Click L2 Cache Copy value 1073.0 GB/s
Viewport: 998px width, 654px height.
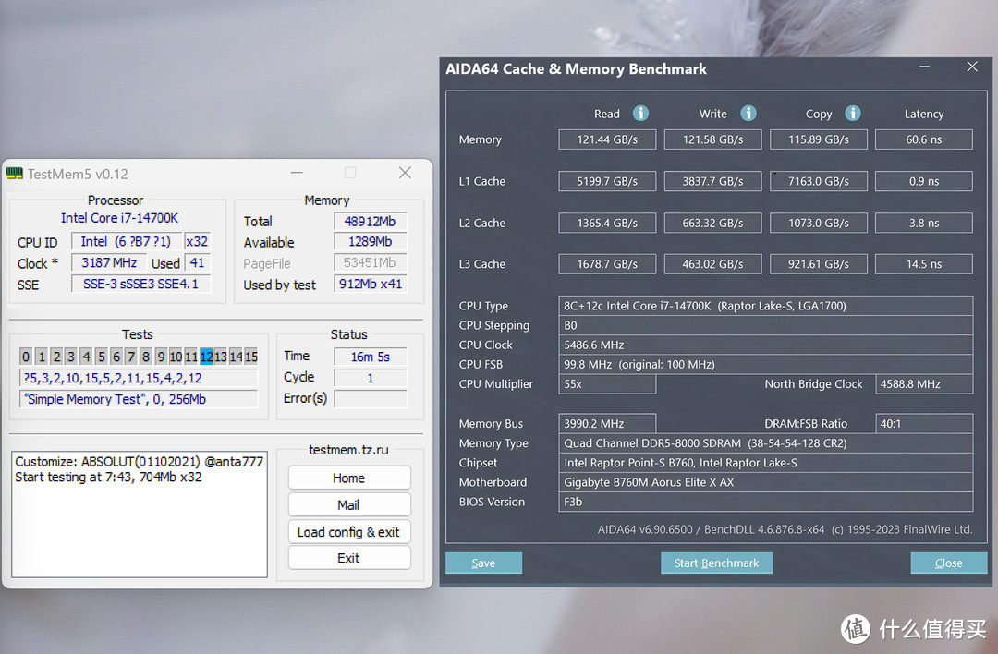coord(819,223)
